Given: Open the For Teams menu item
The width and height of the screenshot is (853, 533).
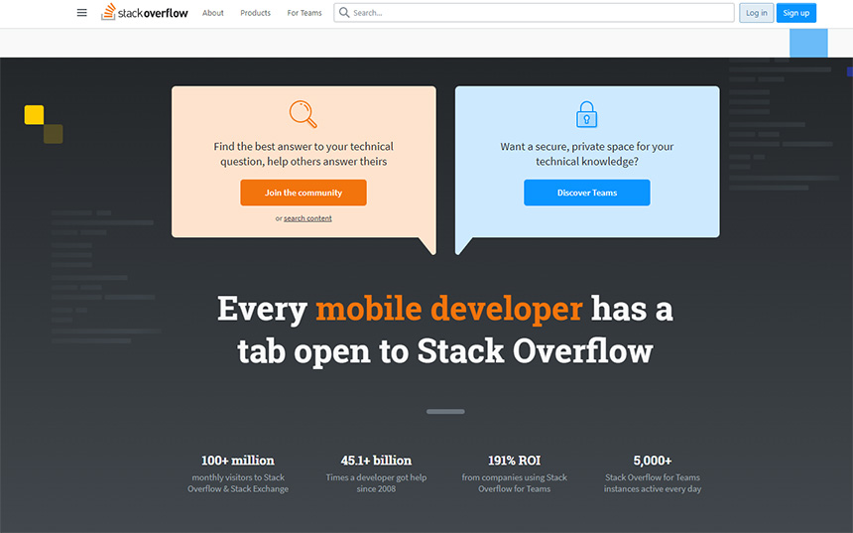Looking at the screenshot, I should click(305, 13).
